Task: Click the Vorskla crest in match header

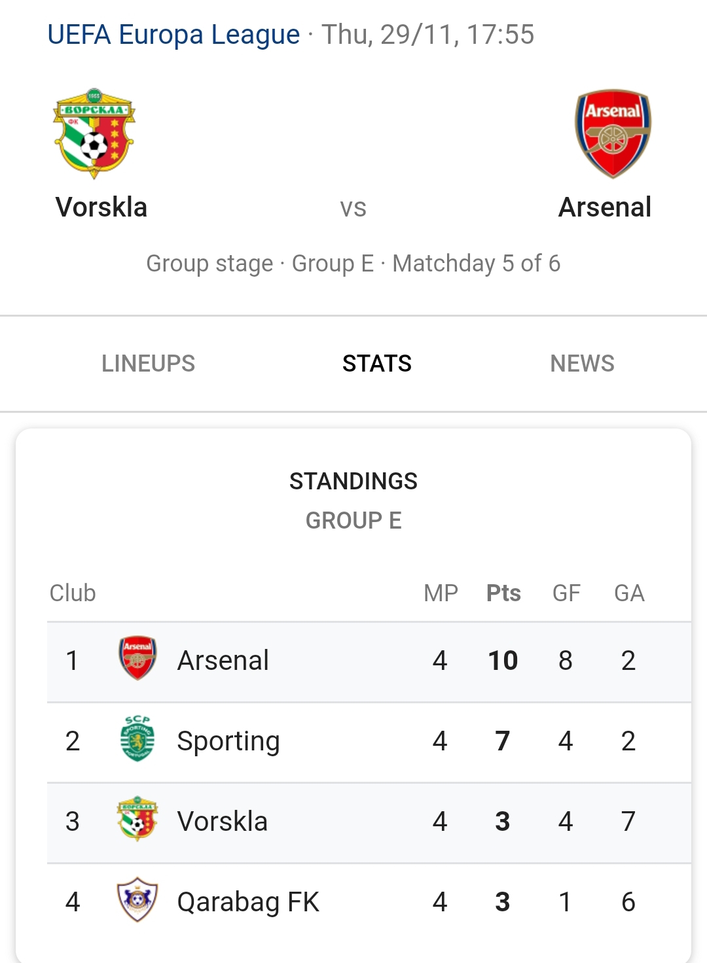Action: [94, 133]
